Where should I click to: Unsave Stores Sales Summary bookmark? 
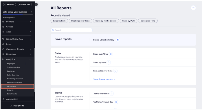tap(118, 40)
